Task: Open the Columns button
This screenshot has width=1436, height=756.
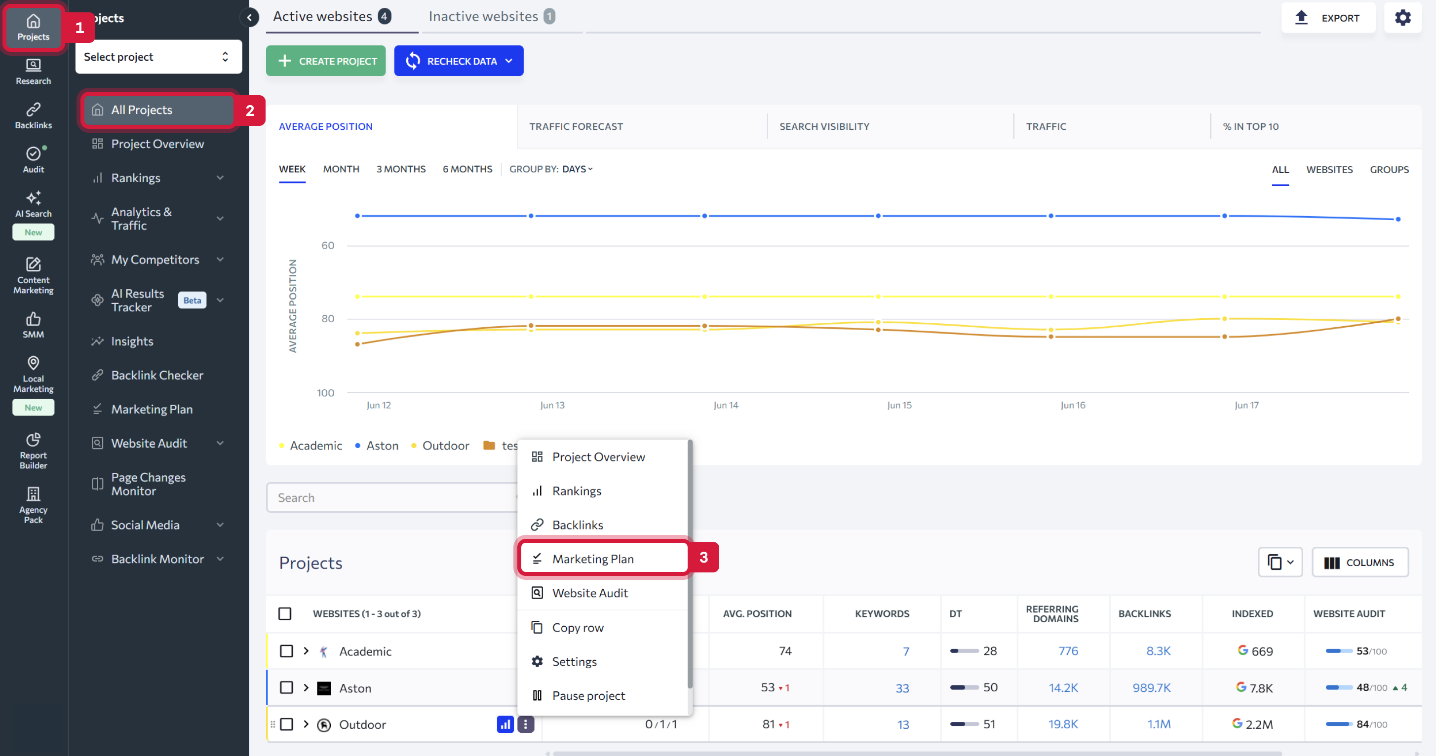Action: [1359, 562]
